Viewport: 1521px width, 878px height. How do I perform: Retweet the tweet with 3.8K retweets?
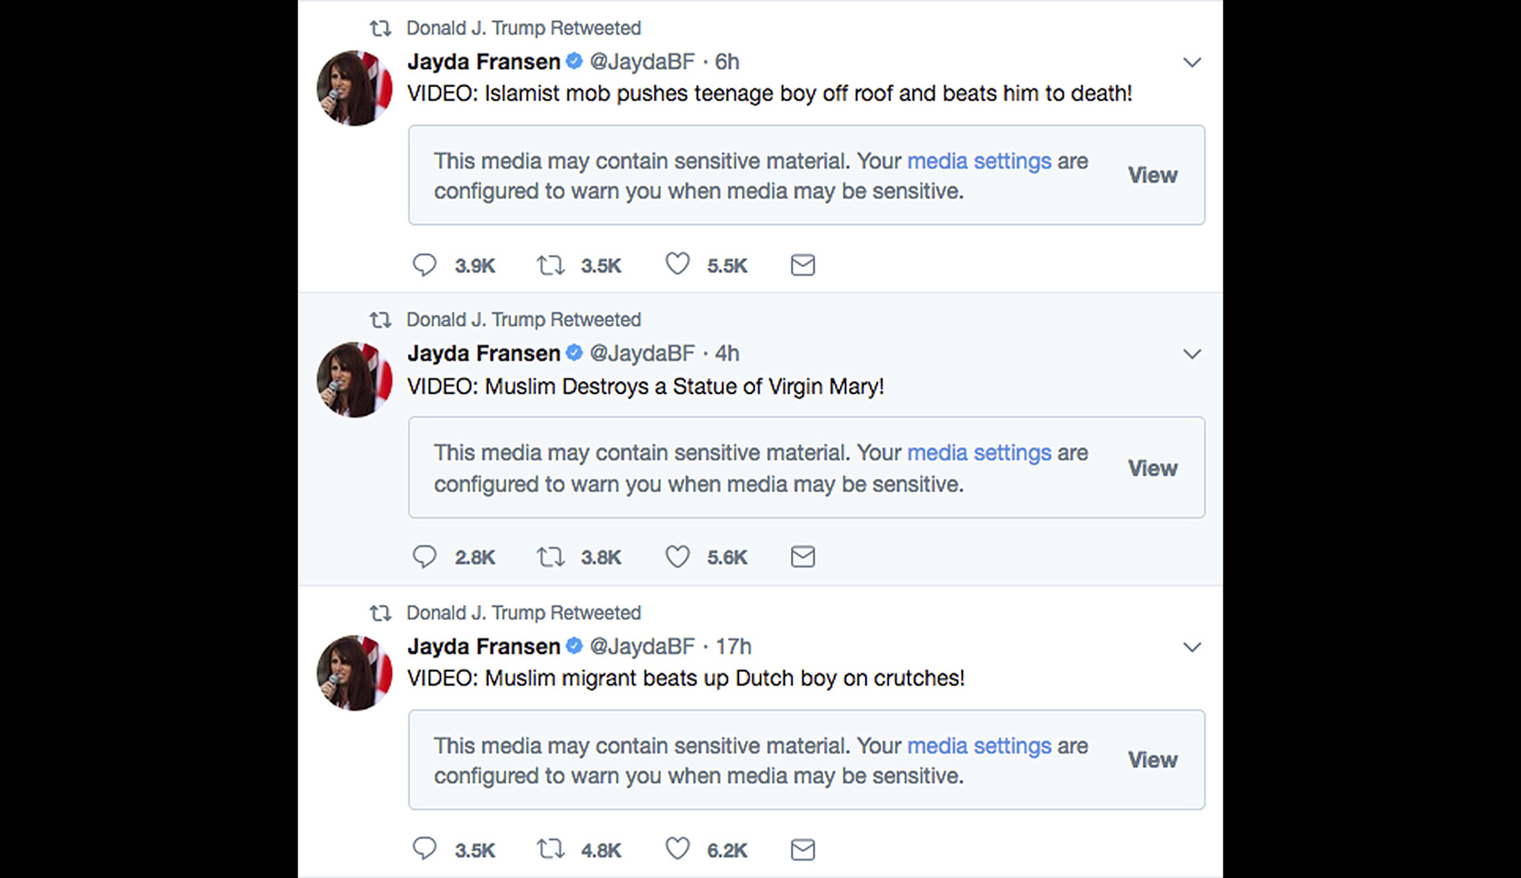(551, 557)
